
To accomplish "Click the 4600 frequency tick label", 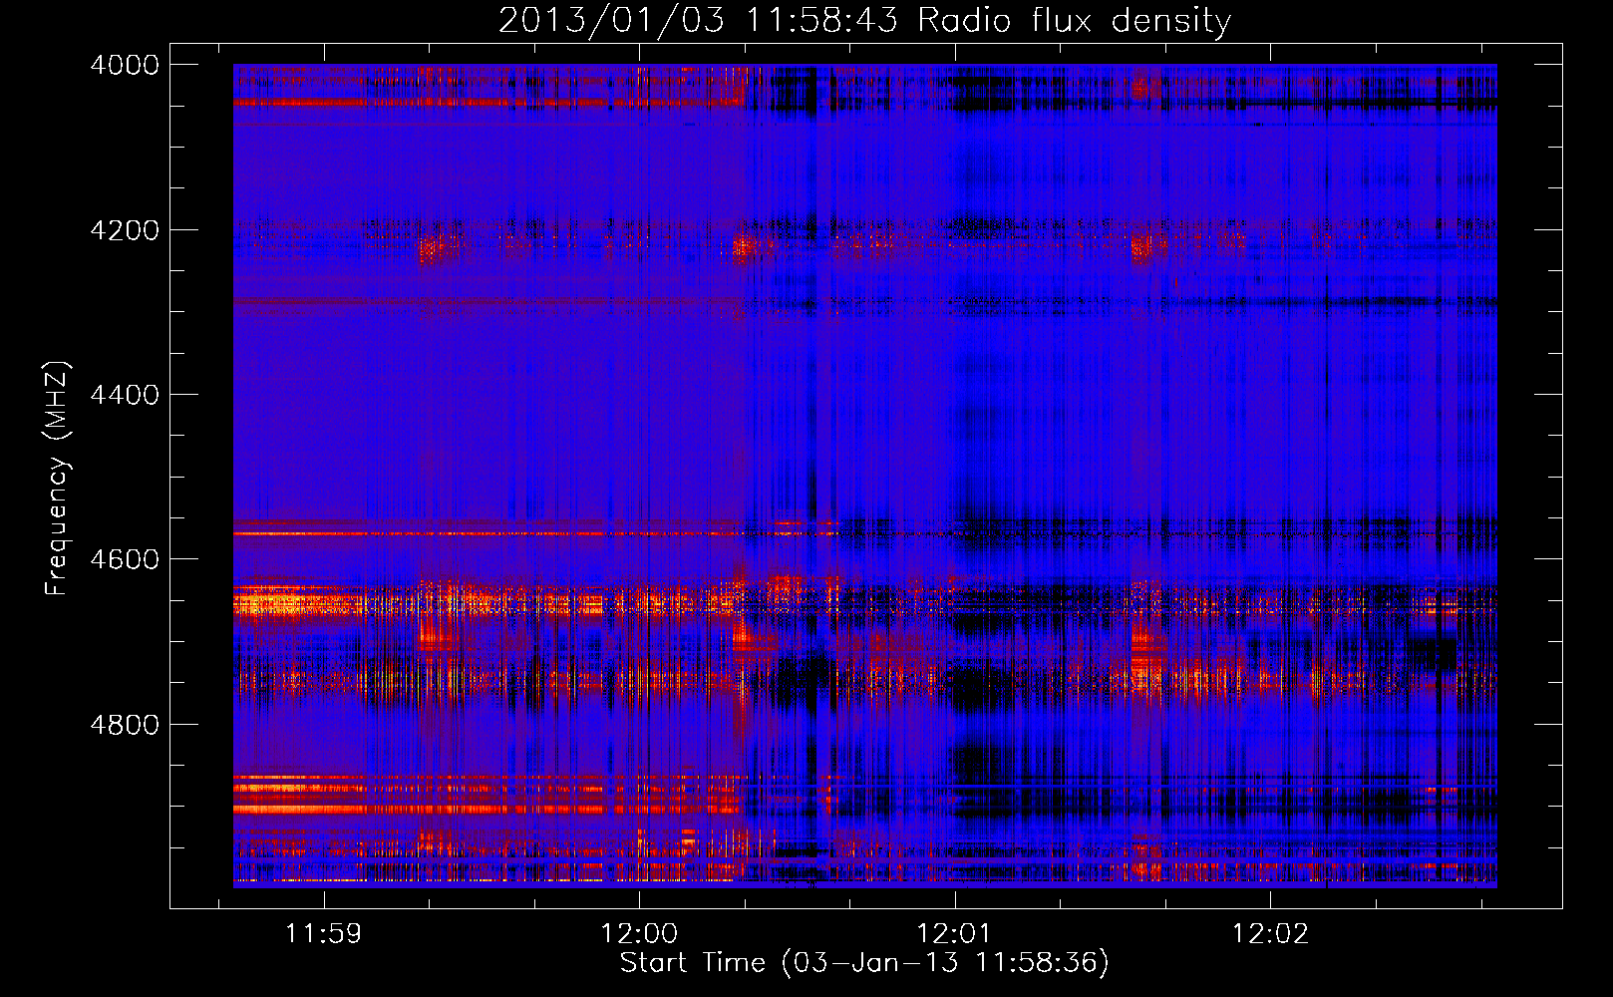I will pos(125,559).
